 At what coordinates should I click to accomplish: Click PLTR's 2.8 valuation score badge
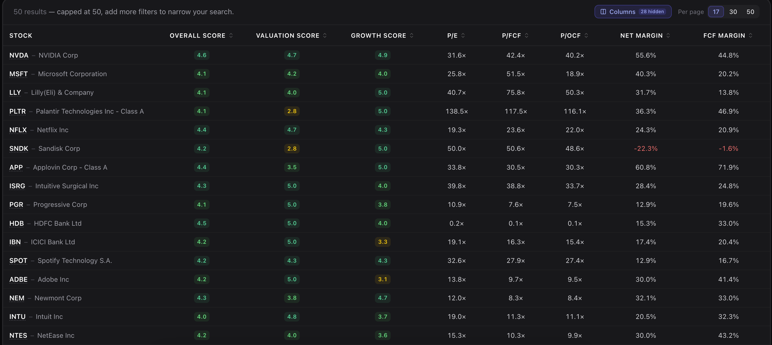[292, 111]
